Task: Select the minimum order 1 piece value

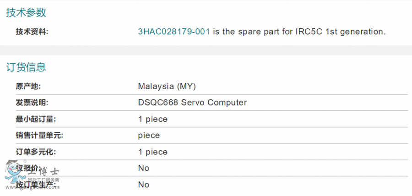Action: coord(152,119)
